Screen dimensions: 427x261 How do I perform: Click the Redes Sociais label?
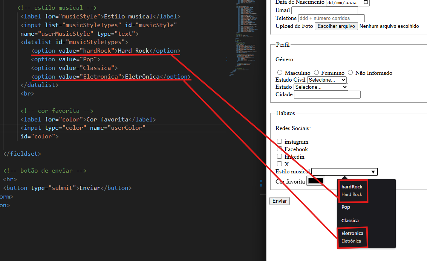tap(293, 128)
